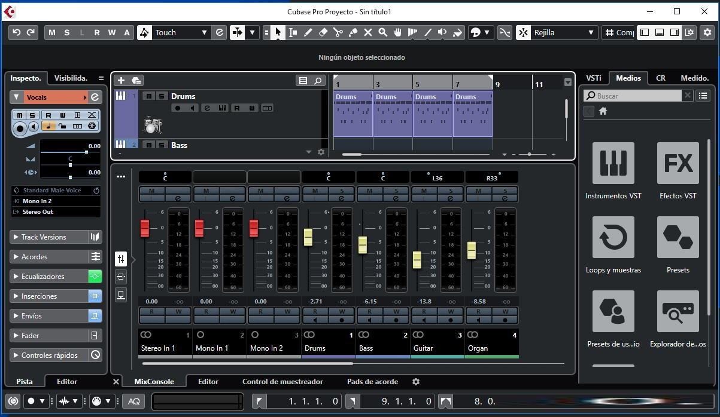
Task: Open the track Find search icon
Action: tap(318, 81)
